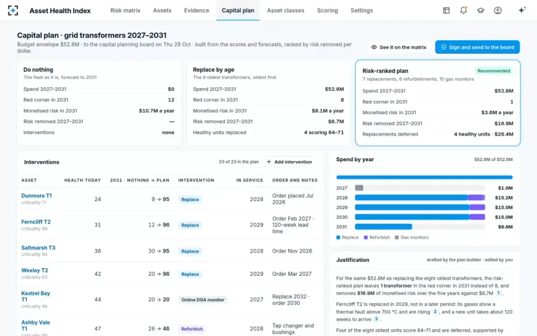Open the Kestrel Bay T1 asset link
537x336 pixels.
(36, 296)
